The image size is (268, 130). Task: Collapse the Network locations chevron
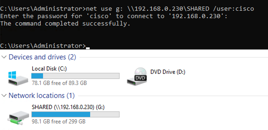4,96
